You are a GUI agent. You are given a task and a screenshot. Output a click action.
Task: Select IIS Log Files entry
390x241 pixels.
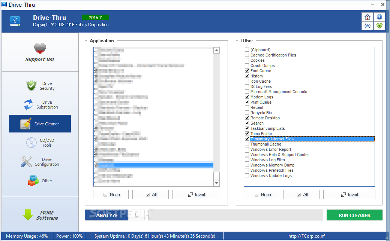click(x=261, y=86)
